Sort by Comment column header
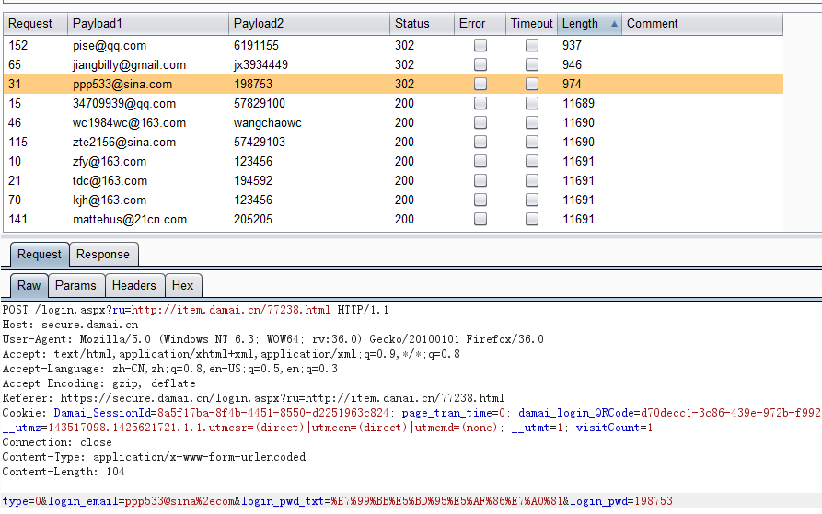This screenshot has width=822, height=514. (x=702, y=24)
